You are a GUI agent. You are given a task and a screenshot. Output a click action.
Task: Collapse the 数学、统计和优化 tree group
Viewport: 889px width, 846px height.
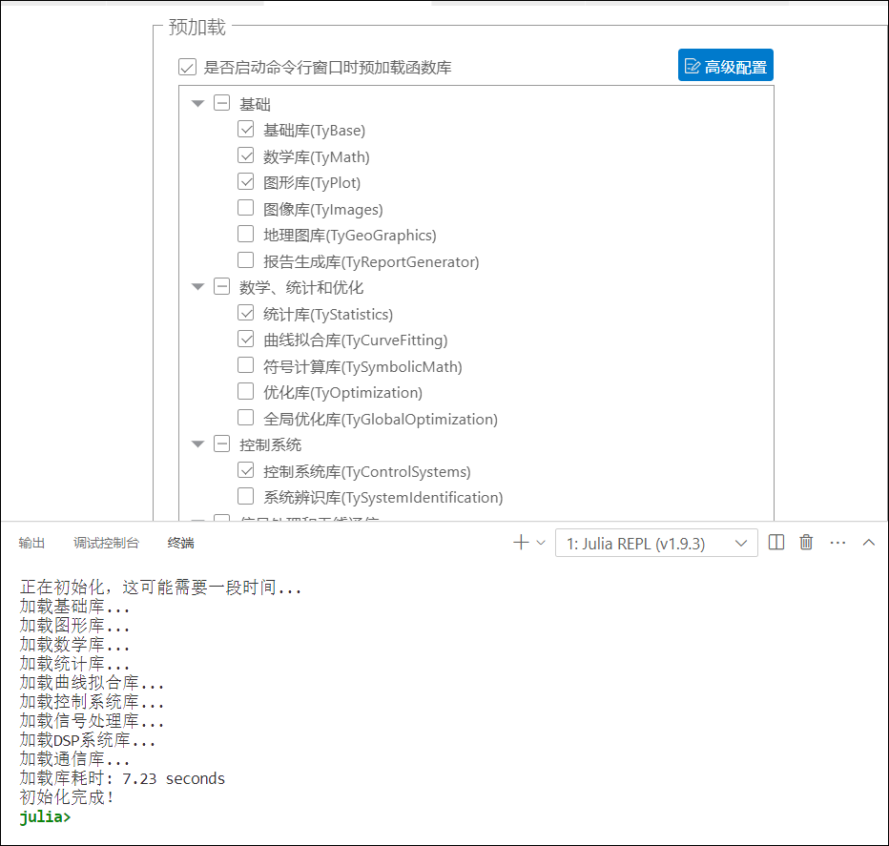coord(197,287)
